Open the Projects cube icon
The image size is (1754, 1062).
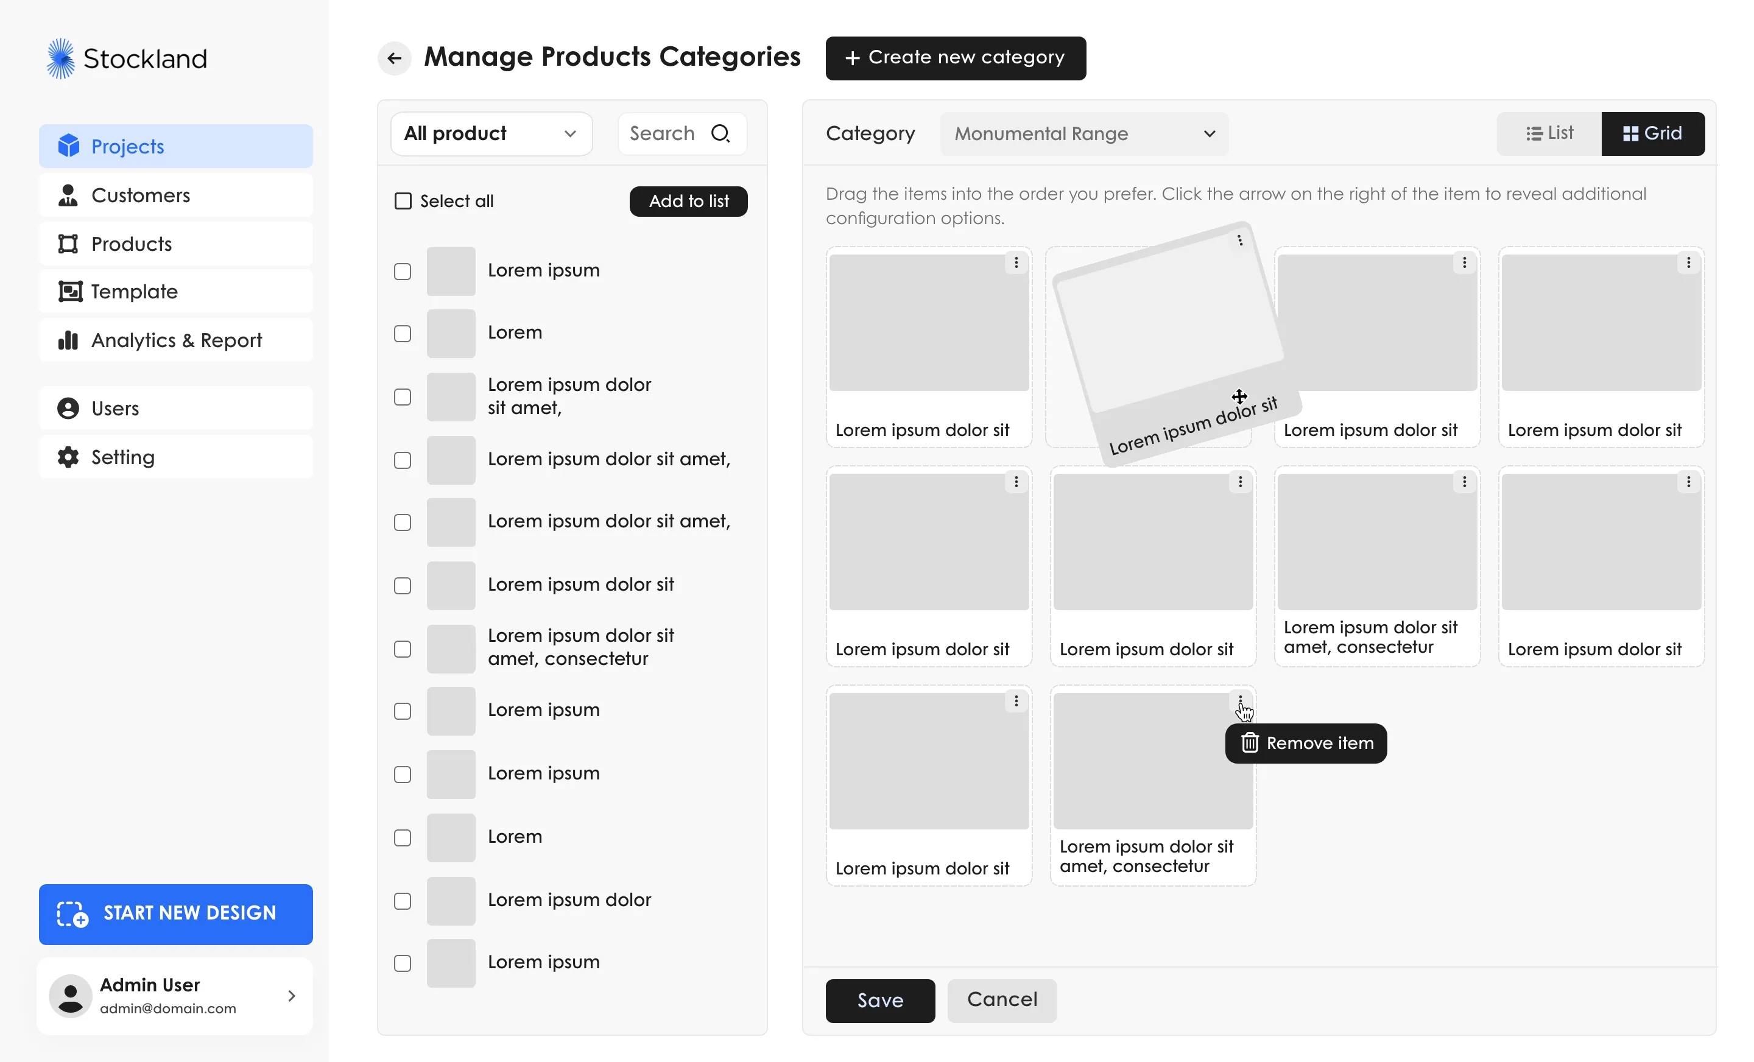coord(68,146)
